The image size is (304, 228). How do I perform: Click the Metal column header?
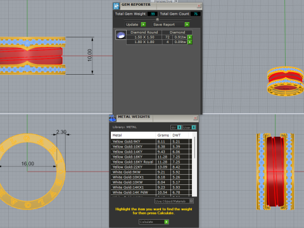coord(133,136)
